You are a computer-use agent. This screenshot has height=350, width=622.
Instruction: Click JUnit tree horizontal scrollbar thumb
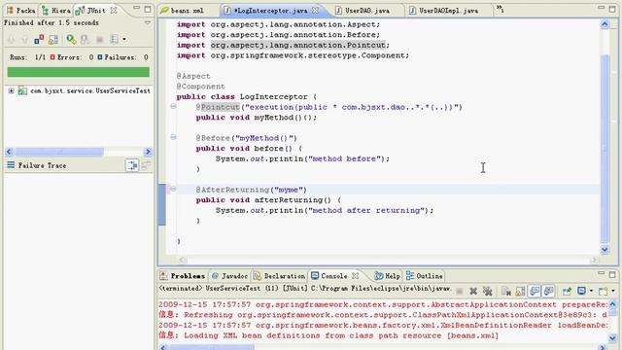pyautogui.click(x=58, y=152)
